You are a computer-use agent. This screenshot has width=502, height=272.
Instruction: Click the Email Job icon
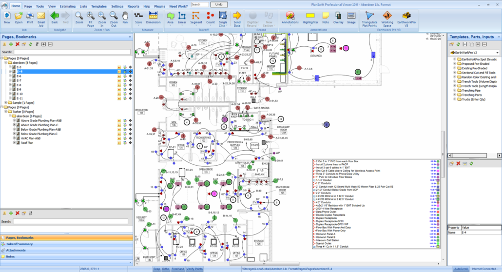click(41, 18)
